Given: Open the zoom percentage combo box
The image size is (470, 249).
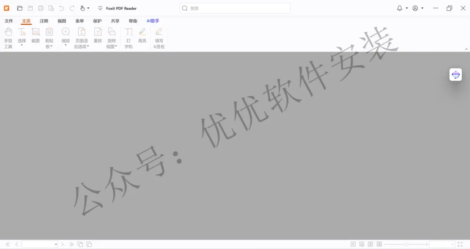Looking at the screenshot, I should [442, 244].
